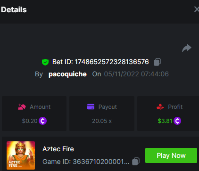Click the purple Payout card icon
Screen dimensions: 199x171
[x=91, y=107]
